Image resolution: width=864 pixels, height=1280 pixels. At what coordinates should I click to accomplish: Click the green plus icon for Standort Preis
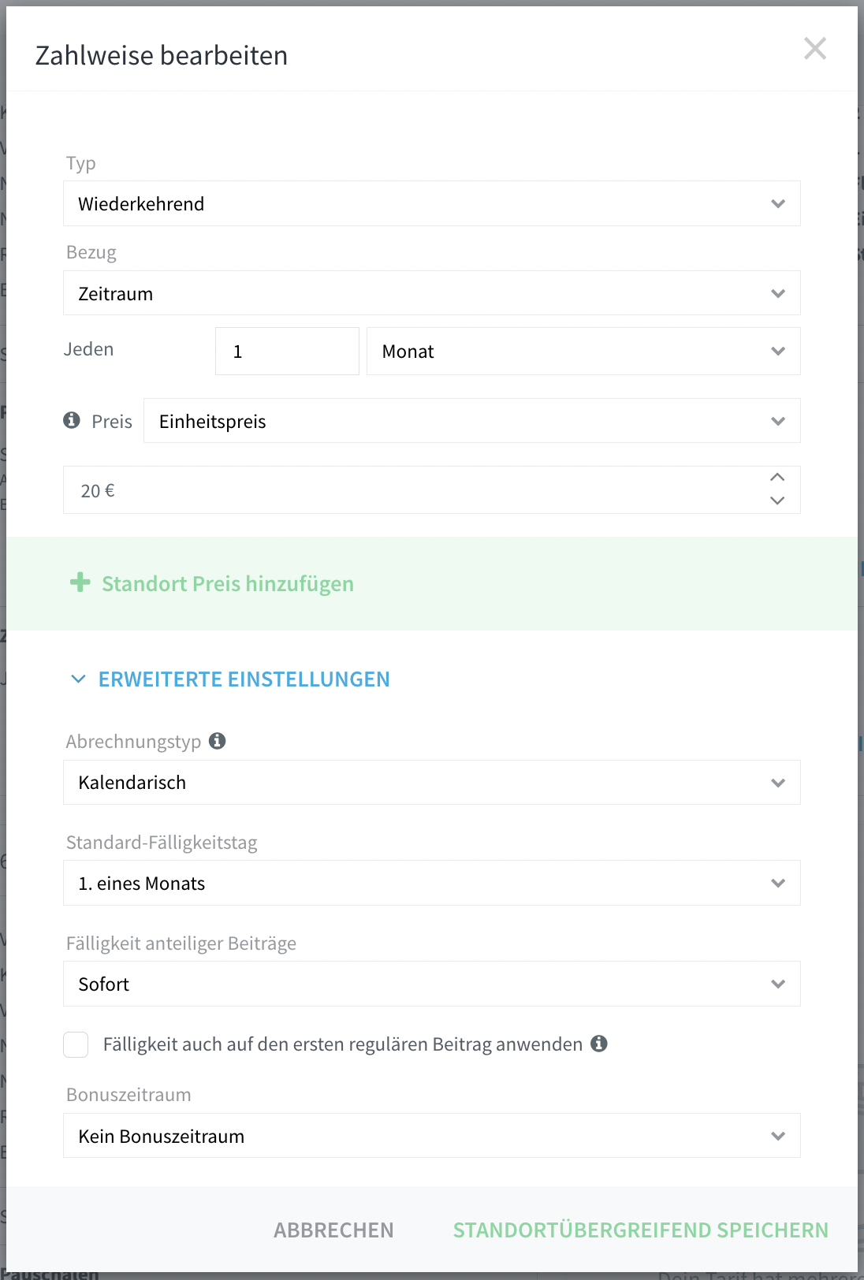click(x=80, y=582)
